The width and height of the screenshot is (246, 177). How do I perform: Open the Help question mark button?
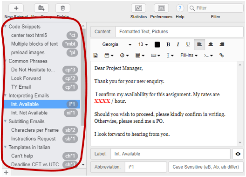(x=180, y=8)
